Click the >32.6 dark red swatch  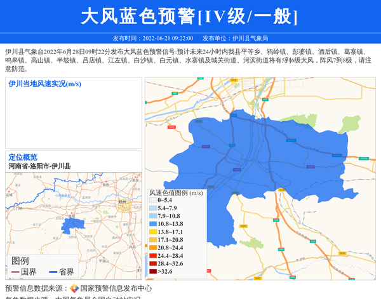tap(153, 272)
